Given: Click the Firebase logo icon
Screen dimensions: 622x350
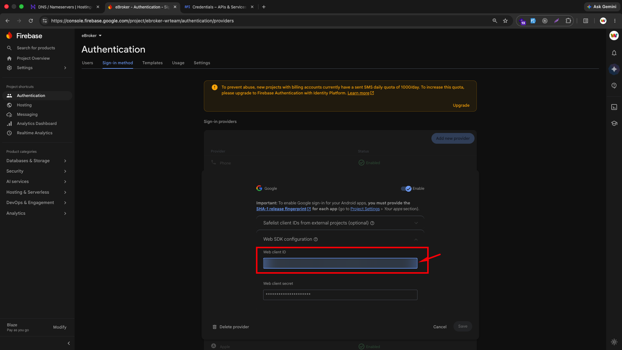Looking at the screenshot, I should coord(9,36).
